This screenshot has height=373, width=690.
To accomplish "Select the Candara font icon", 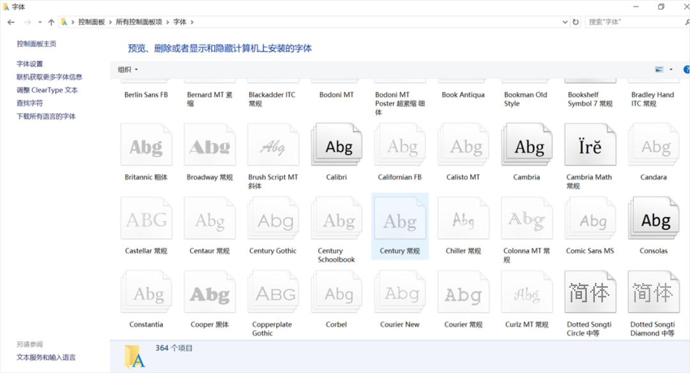I will [x=653, y=145].
